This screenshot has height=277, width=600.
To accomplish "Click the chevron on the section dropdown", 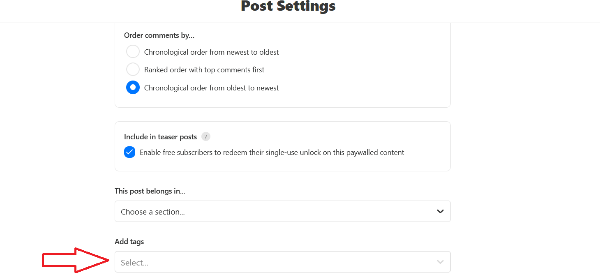I will click(440, 211).
